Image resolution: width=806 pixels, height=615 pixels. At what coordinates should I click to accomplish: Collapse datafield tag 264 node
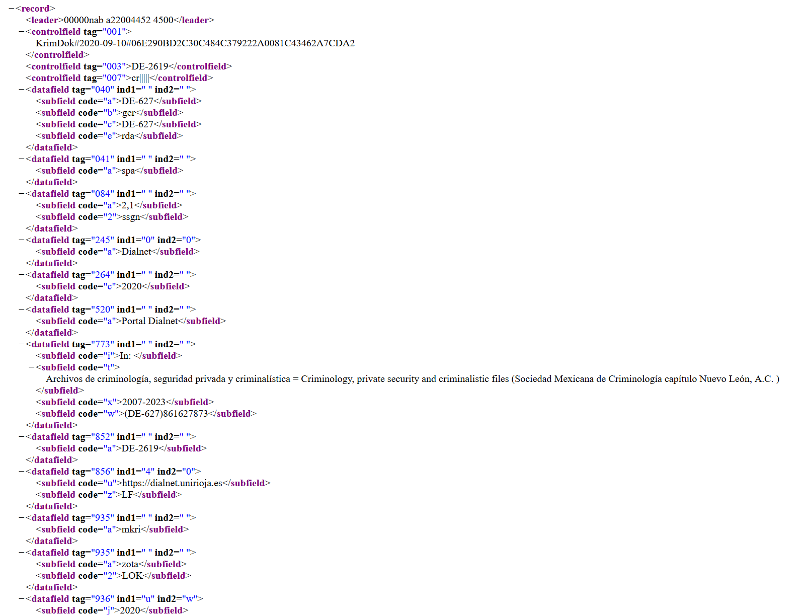22,275
